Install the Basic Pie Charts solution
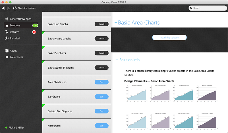 click(x=101, y=53)
